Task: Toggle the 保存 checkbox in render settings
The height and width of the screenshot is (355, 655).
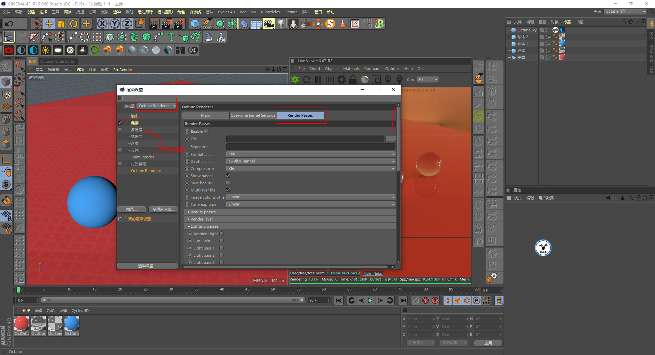Action: click(x=120, y=123)
